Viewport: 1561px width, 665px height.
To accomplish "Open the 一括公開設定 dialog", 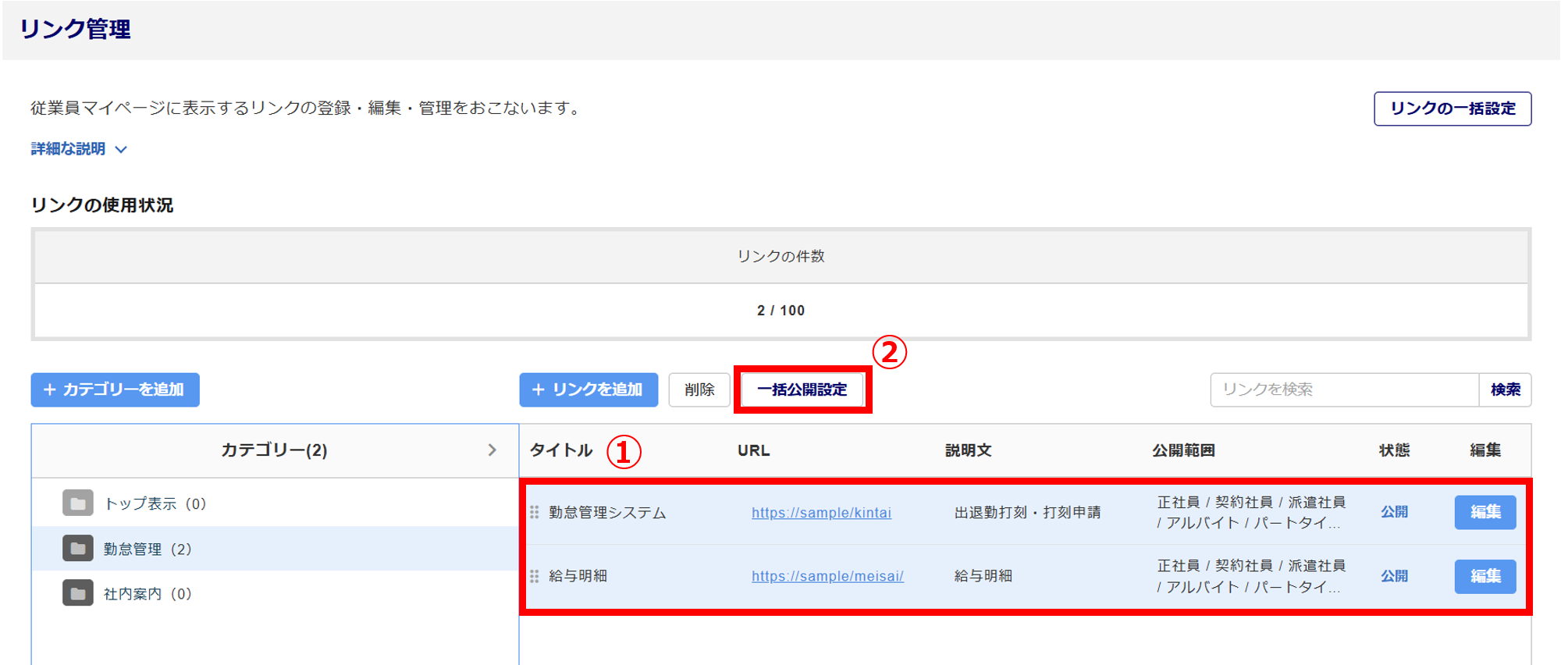I will pyautogui.click(x=802, y=389).
